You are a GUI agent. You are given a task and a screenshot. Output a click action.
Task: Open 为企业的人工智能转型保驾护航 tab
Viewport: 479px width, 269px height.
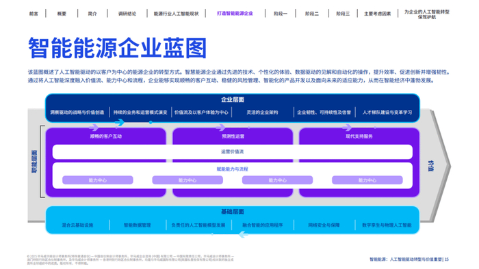[427, 14]
